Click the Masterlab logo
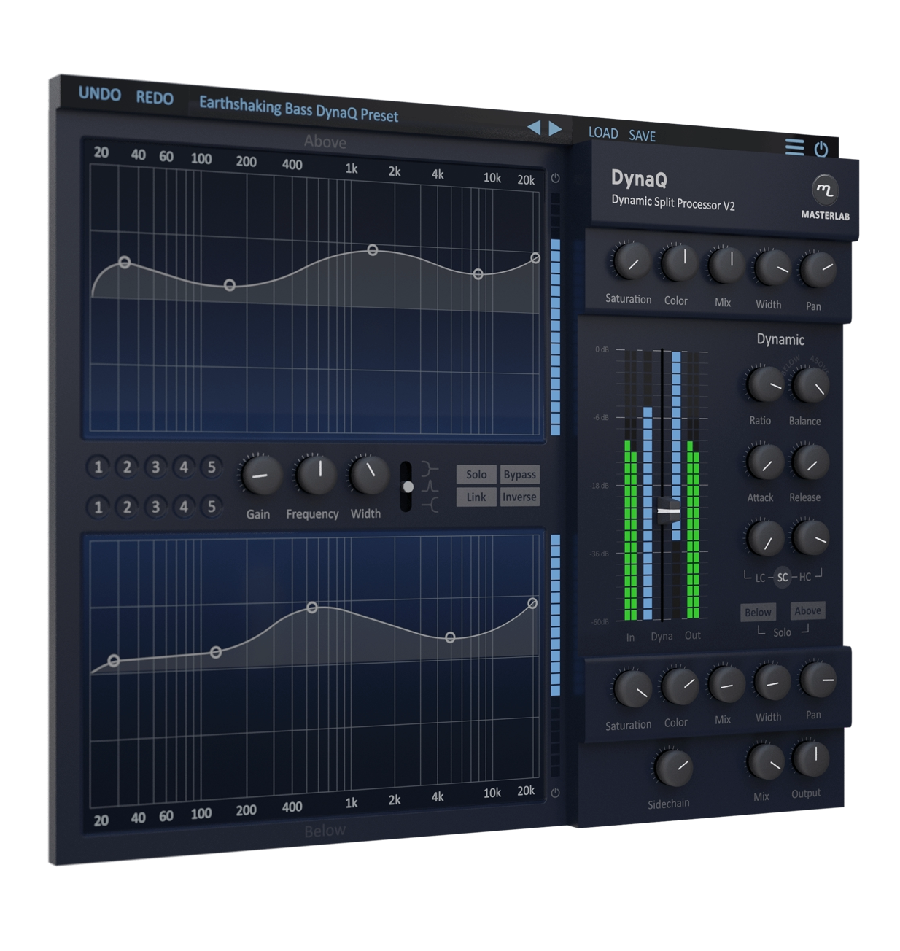The height and width of the screenshot is (951, 900). (825, 190)
